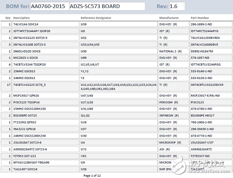This screenshot has width=233, height=178.
Task: Click the Rev 1.6 field
Action: (177, 6)
